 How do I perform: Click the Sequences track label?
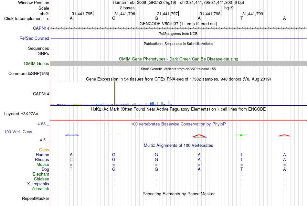(x=38, y=48)
